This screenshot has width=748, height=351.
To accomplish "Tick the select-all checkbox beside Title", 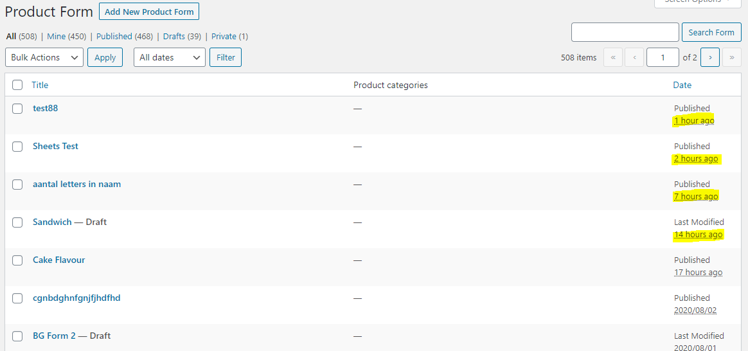I will [17, 85].
